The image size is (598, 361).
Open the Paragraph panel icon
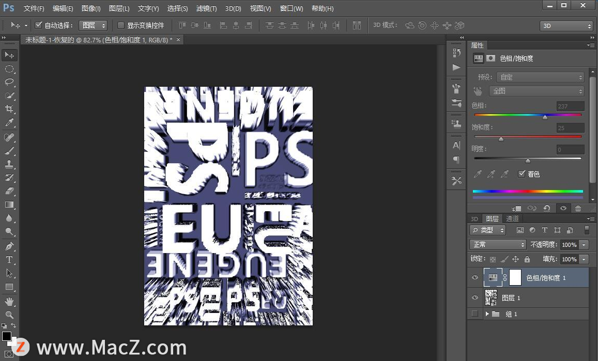point(456,160)
